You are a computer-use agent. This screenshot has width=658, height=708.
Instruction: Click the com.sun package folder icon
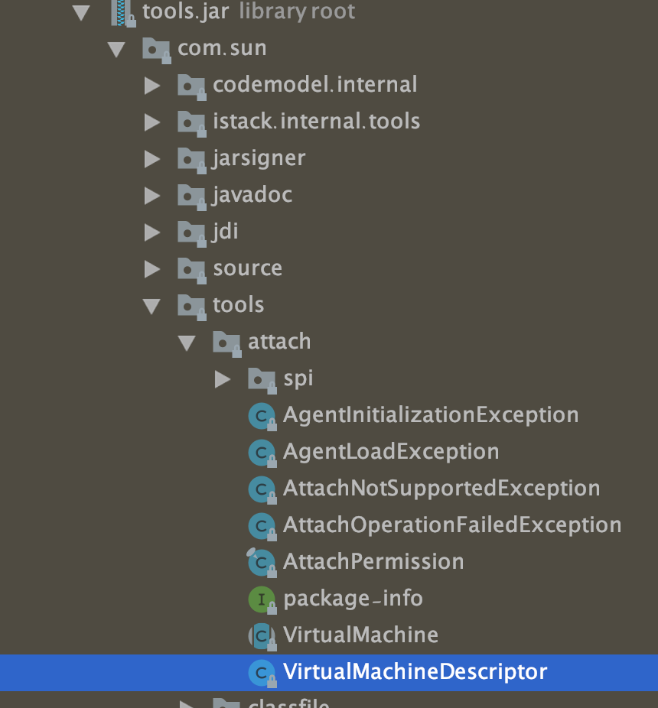[x=156, y=48]
